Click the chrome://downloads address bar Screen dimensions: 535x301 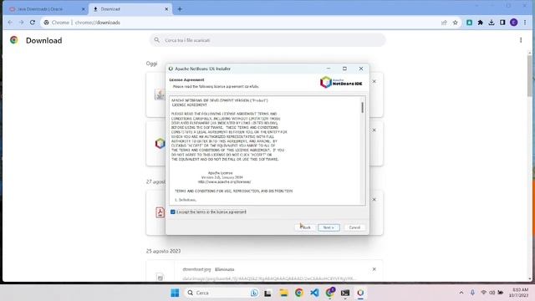tap(239, 23)
